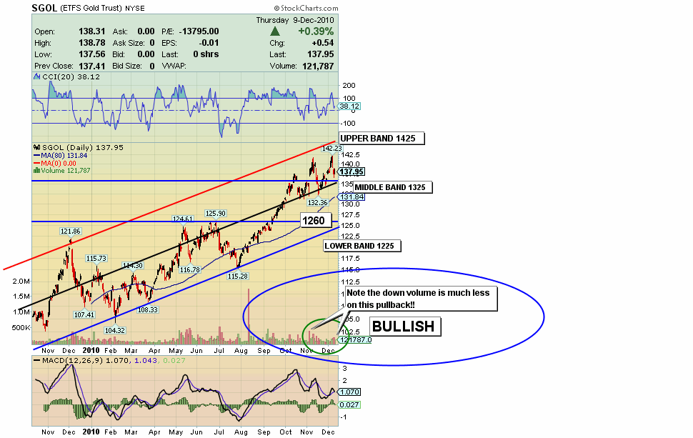
Task: Click the 2010 label on price chart time axis
Action: click(x=91, y=351)
